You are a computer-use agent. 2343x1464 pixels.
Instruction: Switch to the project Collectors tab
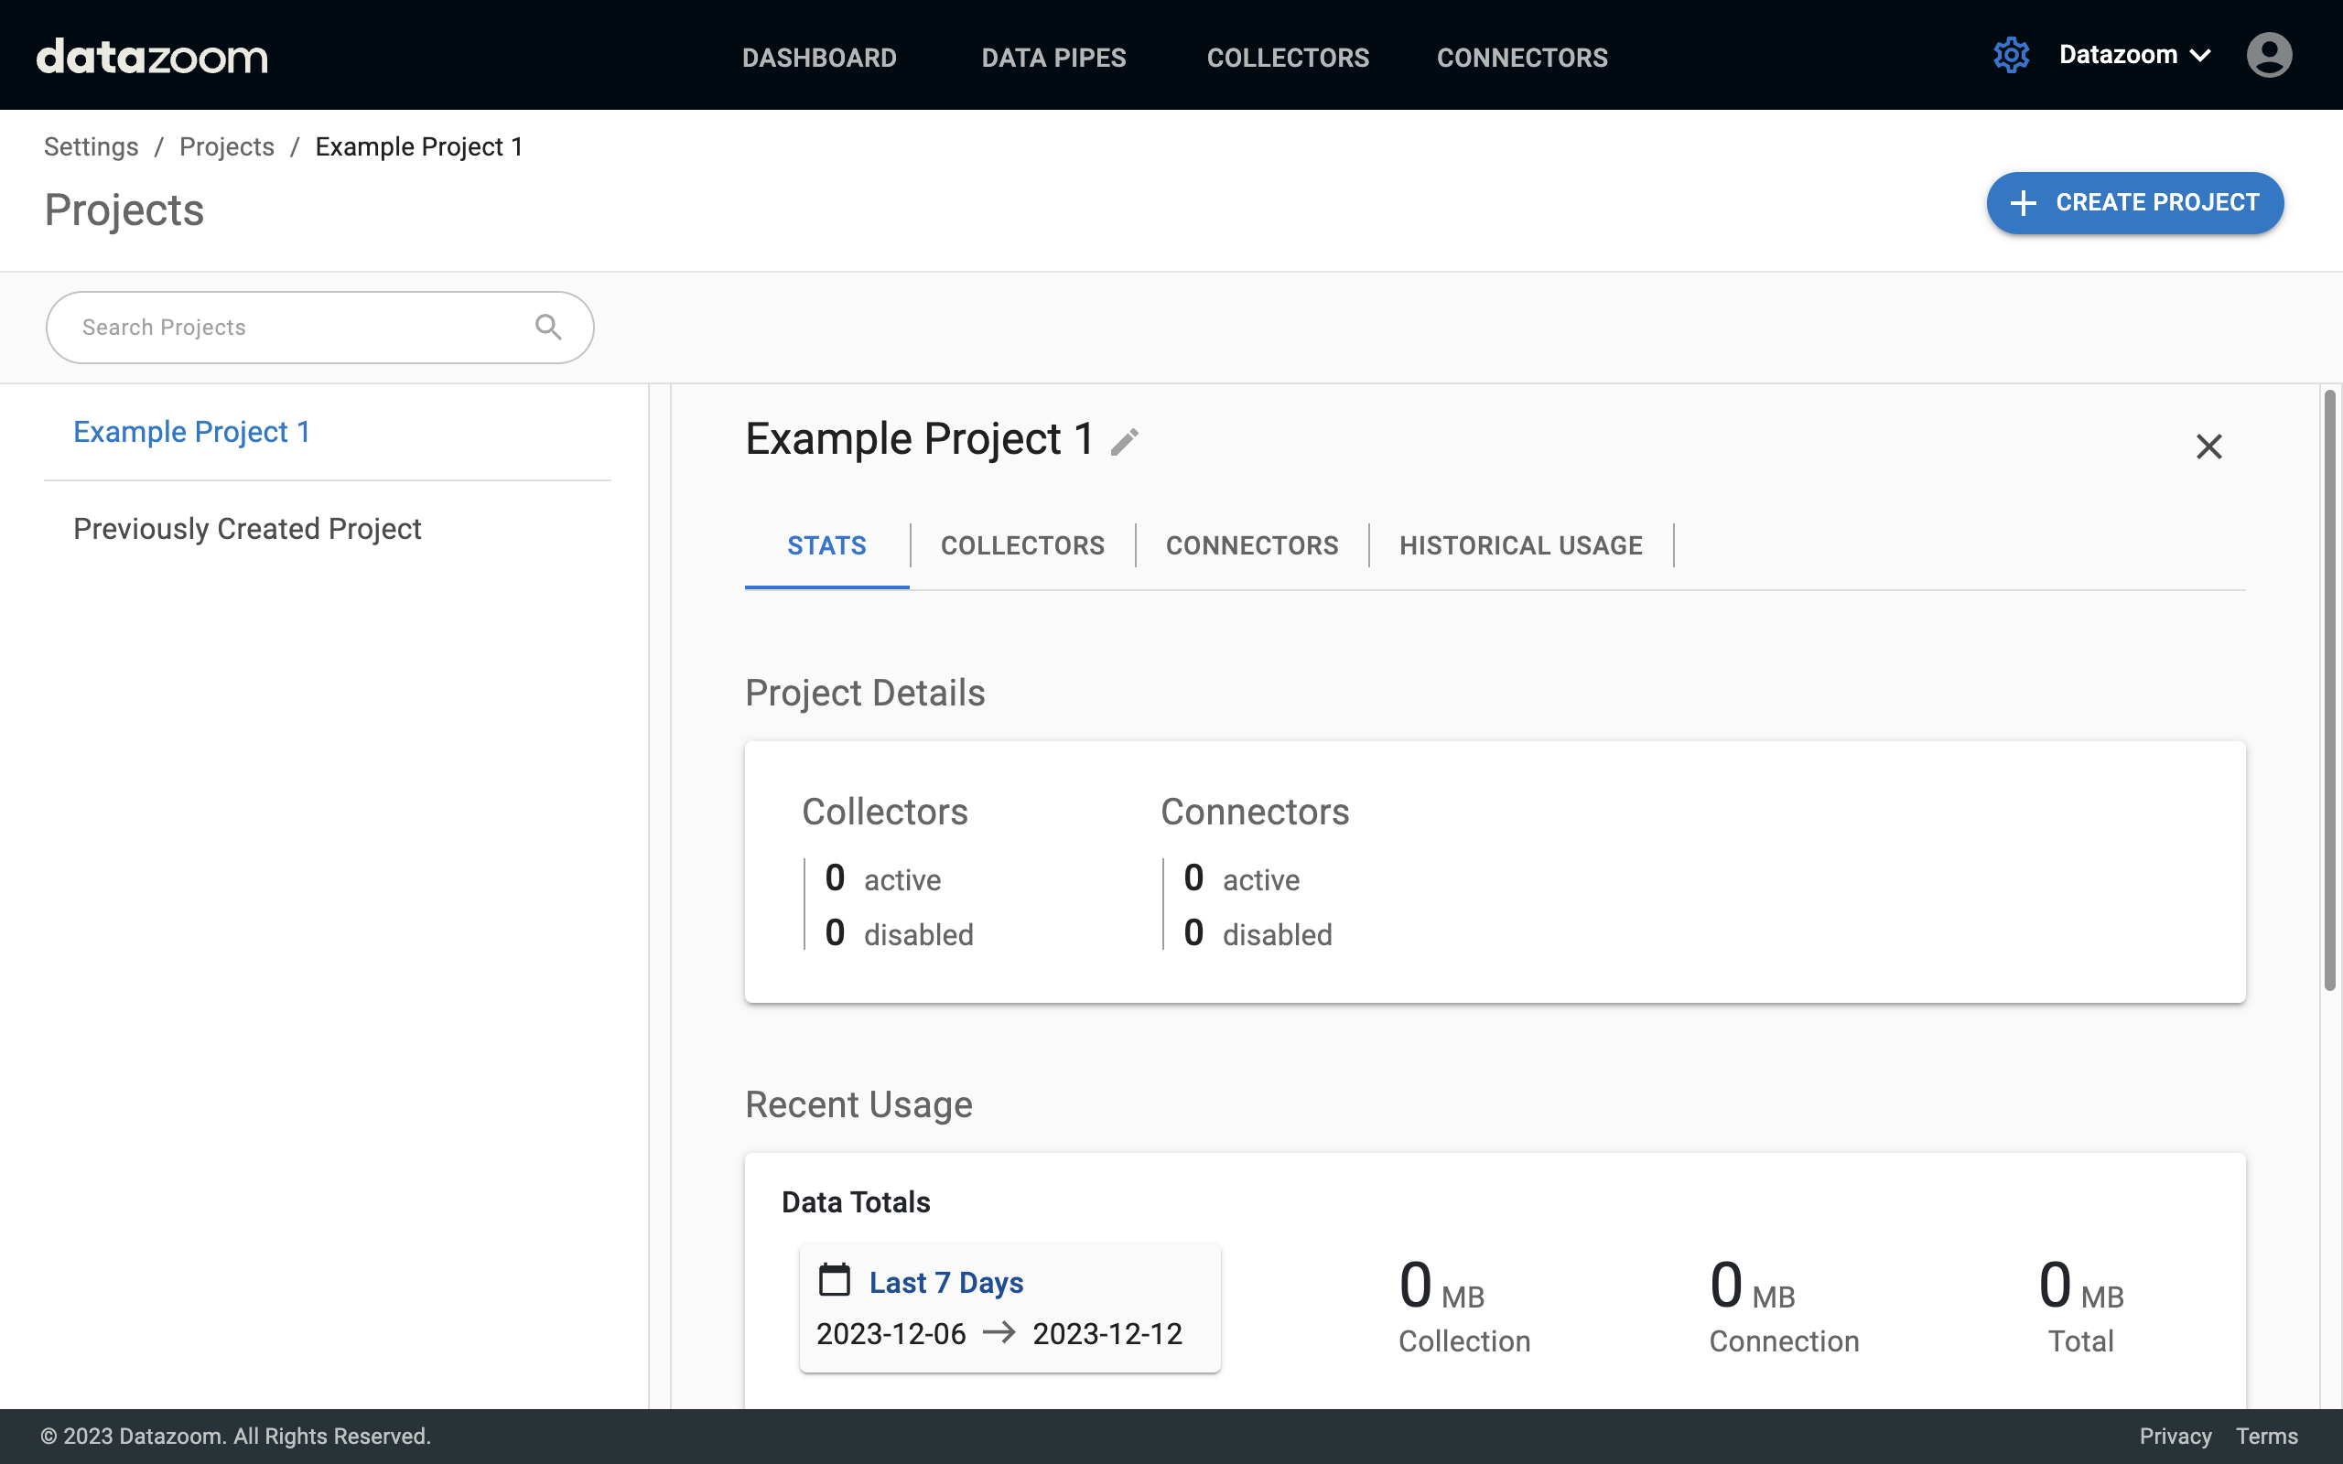click(x=1022, y=546)
